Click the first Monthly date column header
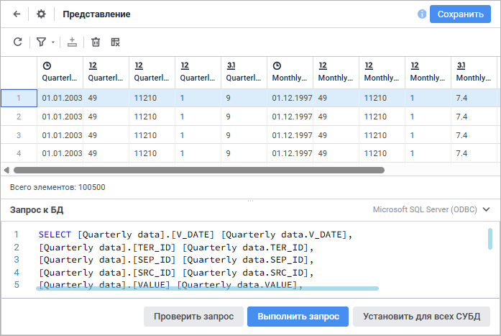501x336 pixels. point(290,73)
